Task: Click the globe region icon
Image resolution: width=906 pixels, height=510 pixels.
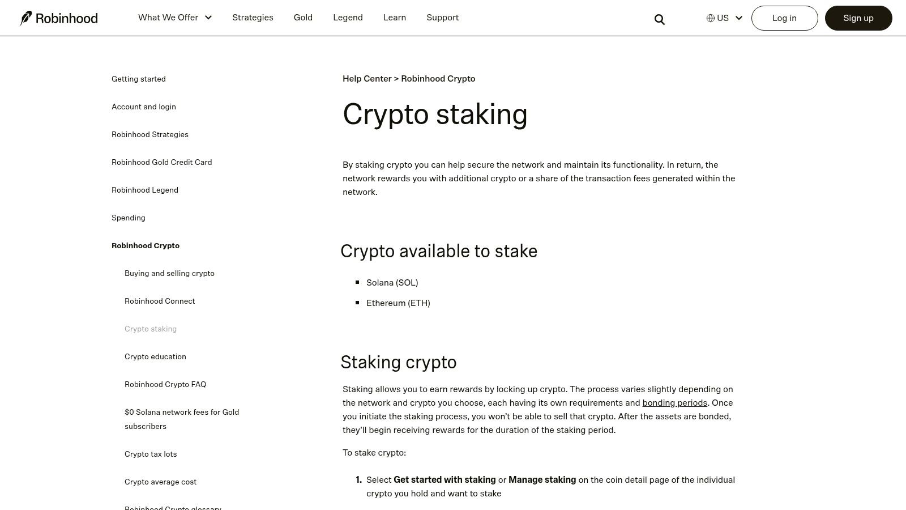Action: click(x=710, y=18)
